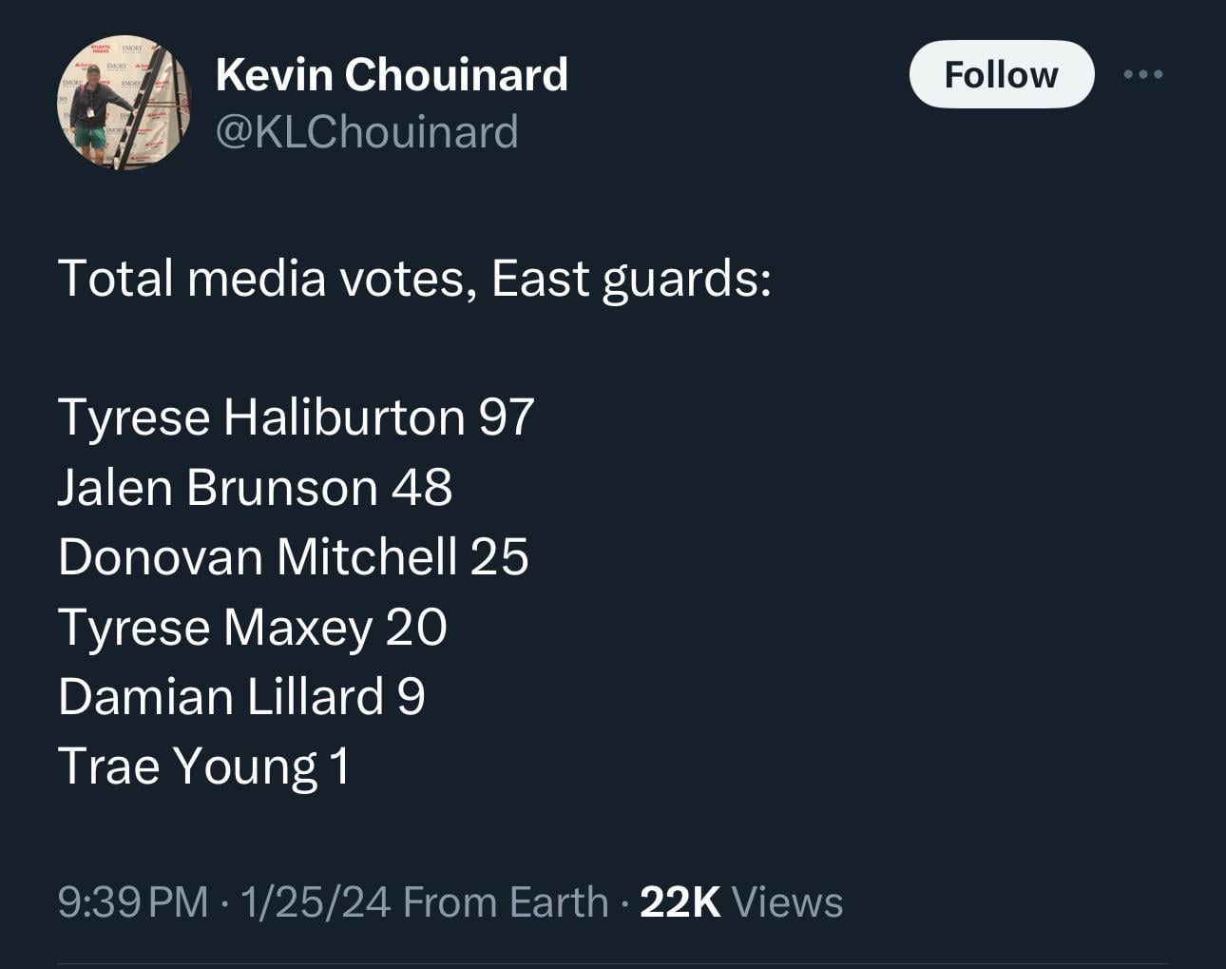This screenshot has height=969, width=1226.
Task: Click the 9:39 PM timestamp
Action: [x=132, y=901]
